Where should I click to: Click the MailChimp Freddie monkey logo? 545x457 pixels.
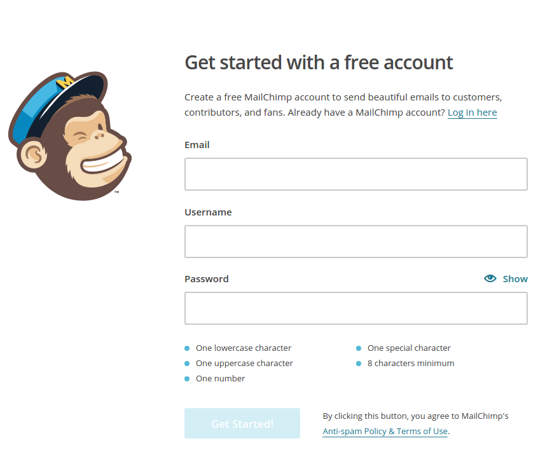pyautogui.click(x=69, y=136)
